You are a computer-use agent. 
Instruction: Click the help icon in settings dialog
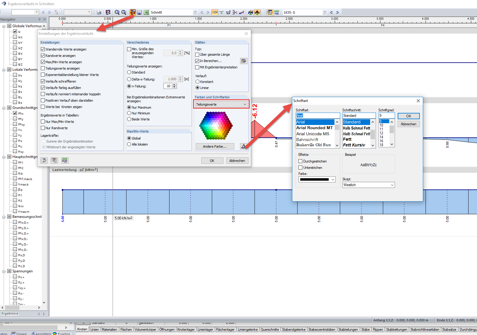(44, 160)
